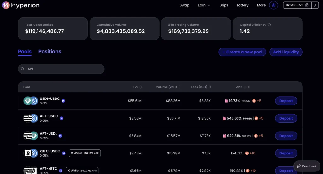Viewport: 323px width, 174px height.
Task: Open the Swap page
Action: pyautogui.click(x=184, y=5)
